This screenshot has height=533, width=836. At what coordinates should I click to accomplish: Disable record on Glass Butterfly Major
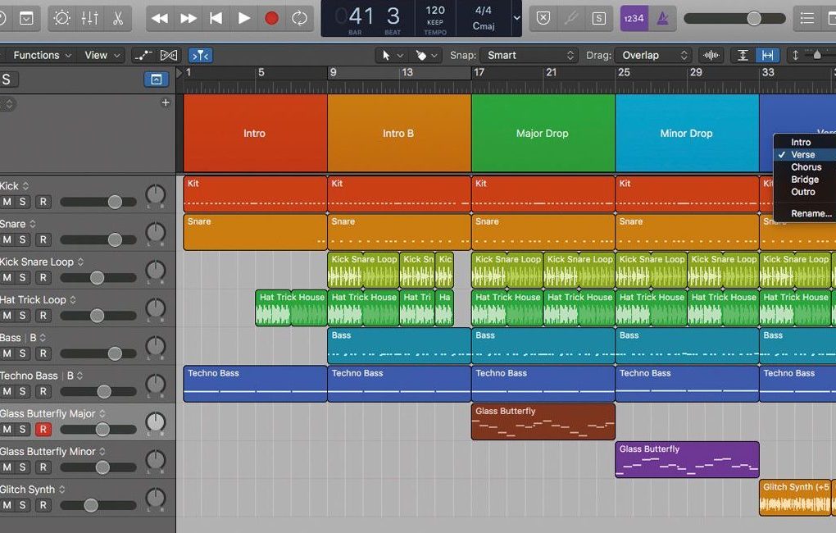coord(43,430)
